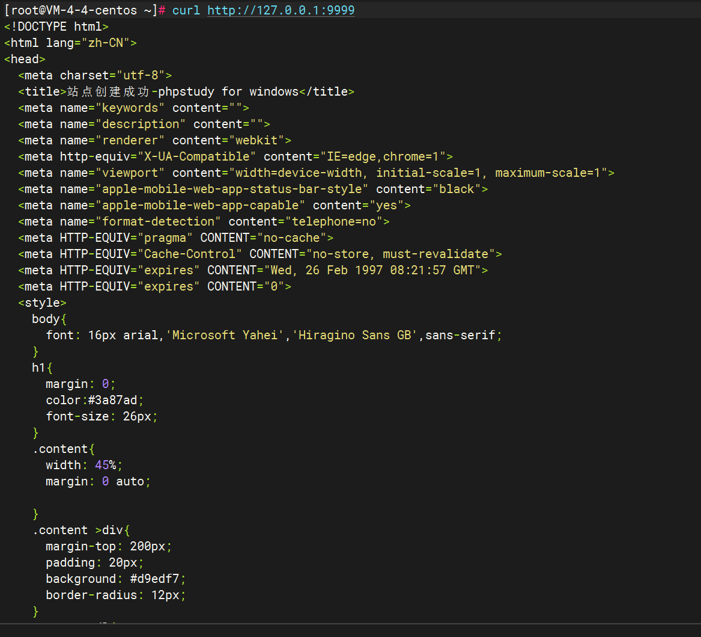Click the IE=edge,chrome=1 content value
This screenshot has width=701, height=637.
pos(383,156)
